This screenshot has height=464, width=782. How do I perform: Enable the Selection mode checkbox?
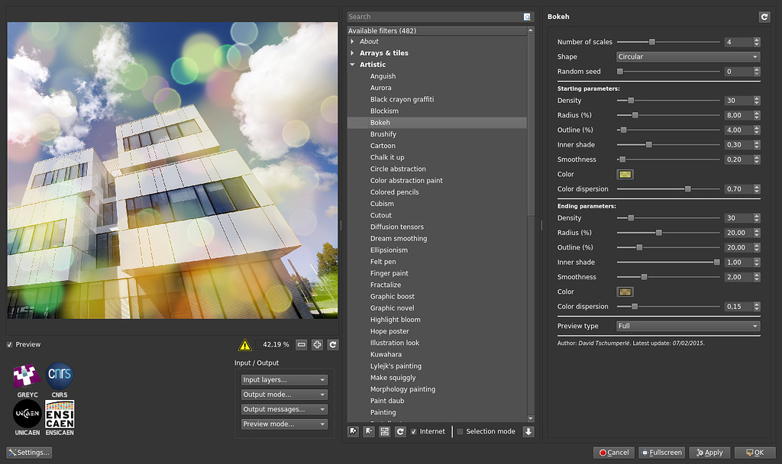click(460, 432)
